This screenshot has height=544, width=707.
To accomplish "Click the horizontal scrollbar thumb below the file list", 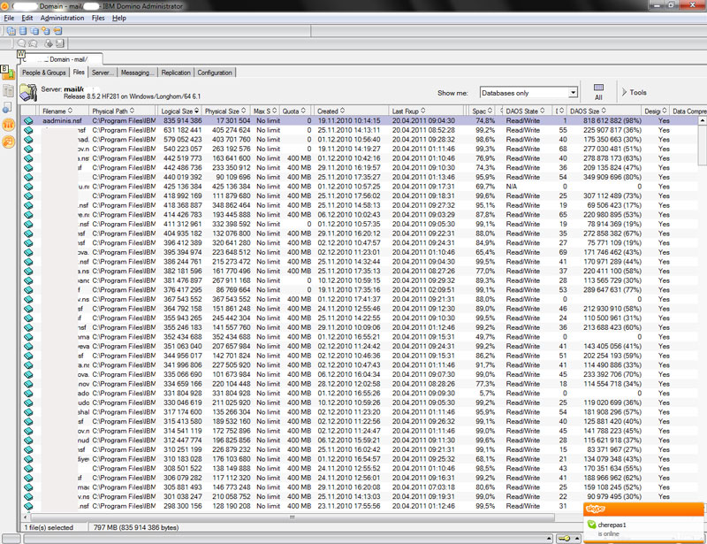I will click(293, 517).
